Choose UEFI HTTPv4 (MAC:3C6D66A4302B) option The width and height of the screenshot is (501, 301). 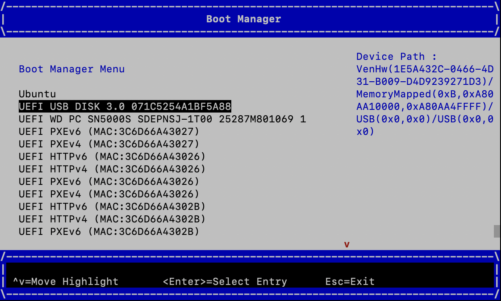coord(112,219)
